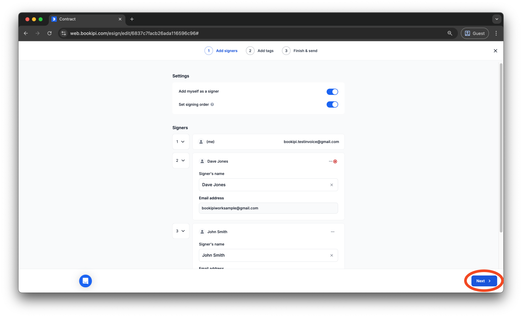Reload the page with refresh icon
The height and width of the screenshot is (317, 522).
click(x=50, y=33)
